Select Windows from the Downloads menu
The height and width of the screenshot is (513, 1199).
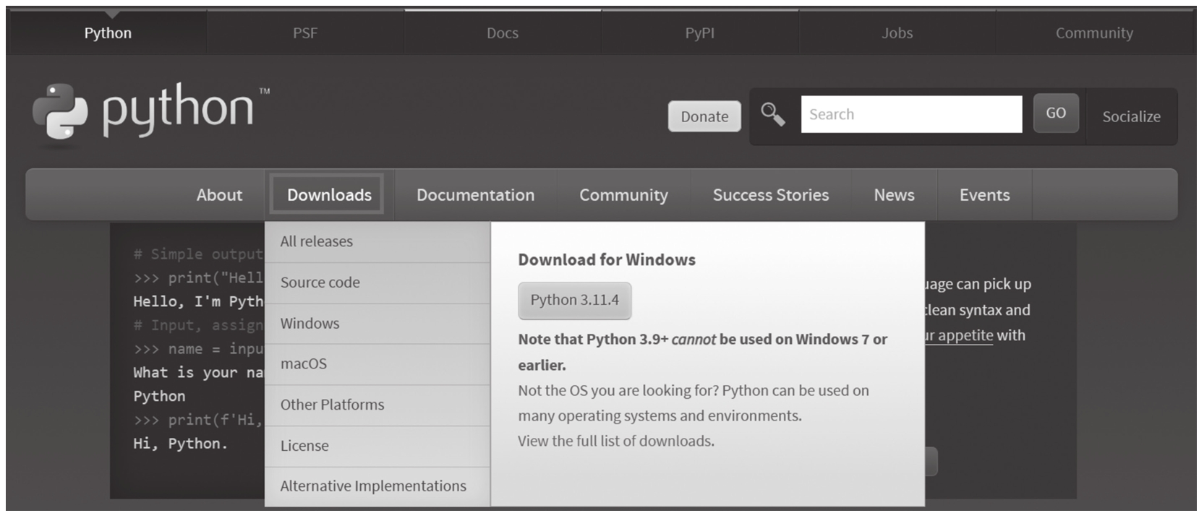click(x=310, y=323)
